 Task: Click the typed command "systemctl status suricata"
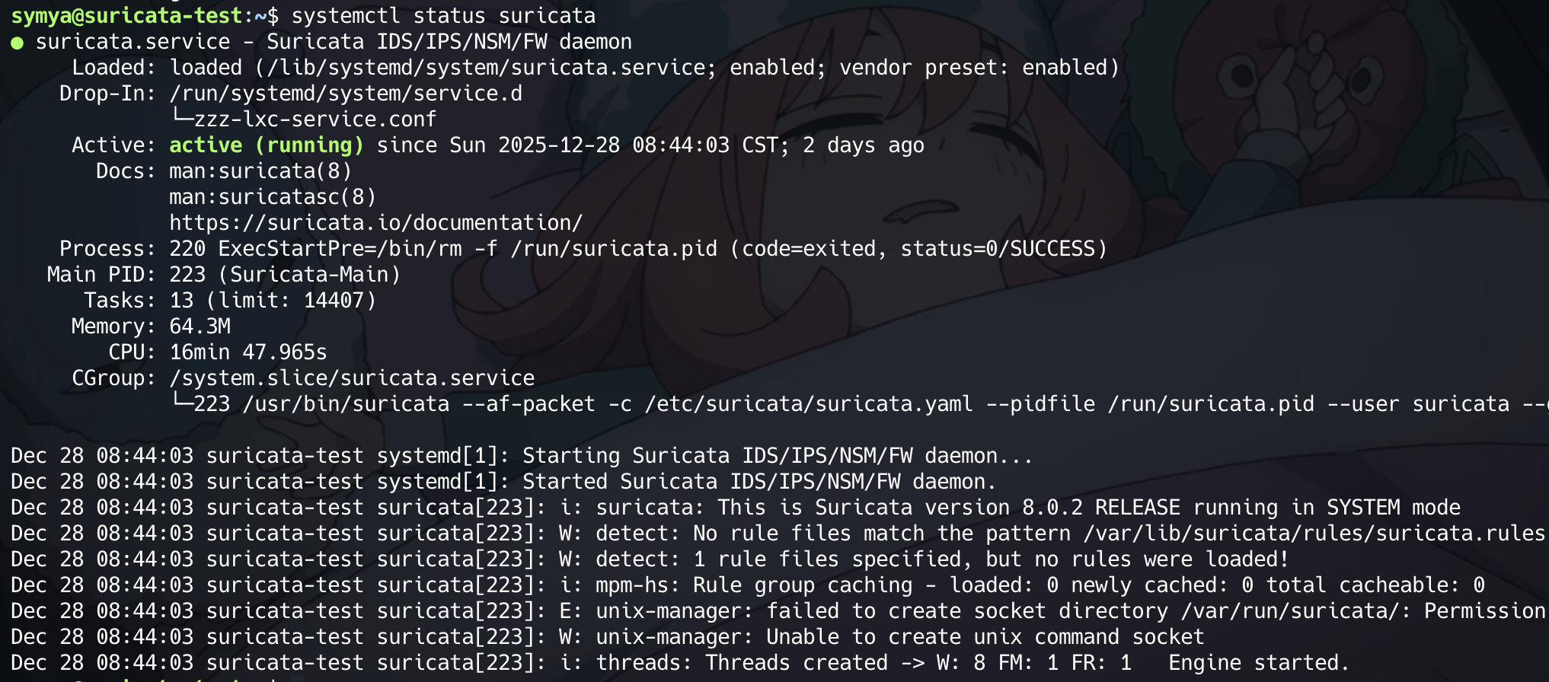(x=443, y=16)
